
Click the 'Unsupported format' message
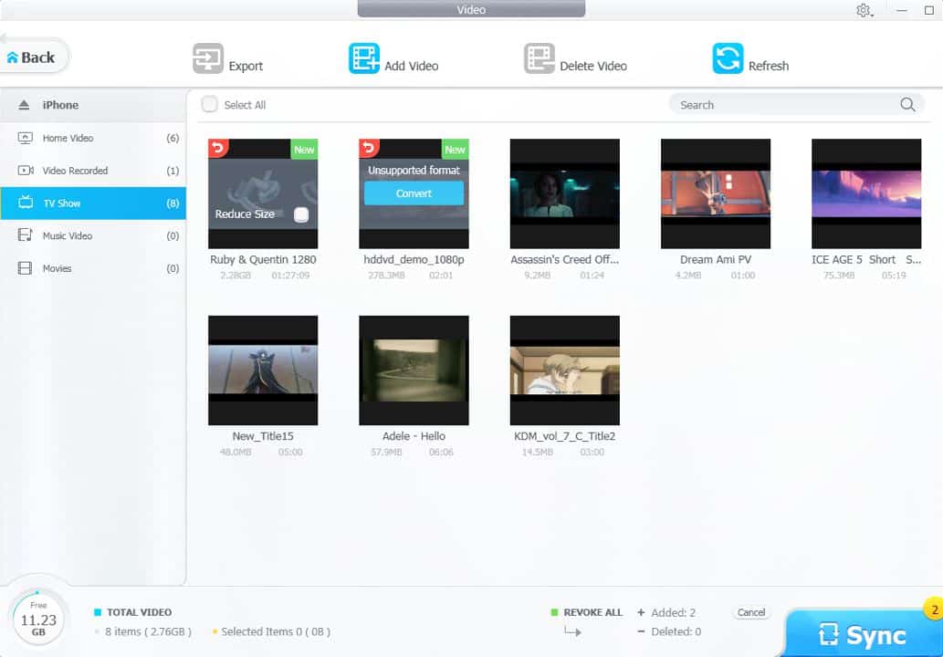point(414,171)
